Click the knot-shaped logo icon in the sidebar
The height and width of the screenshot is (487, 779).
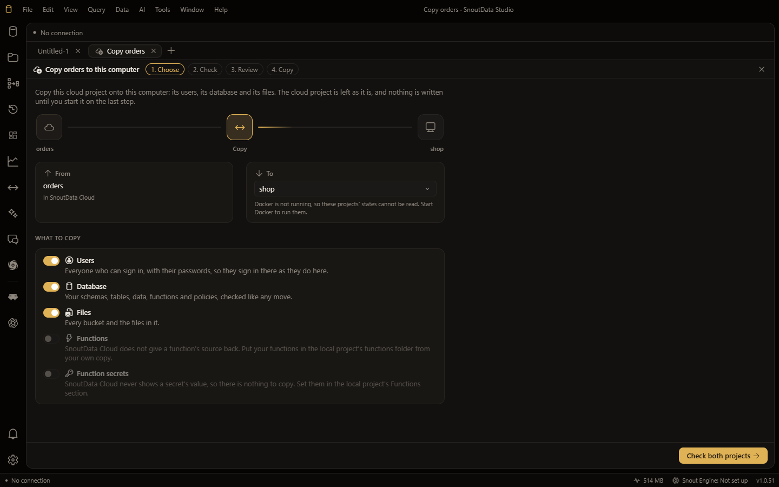(x=13, y=323)
